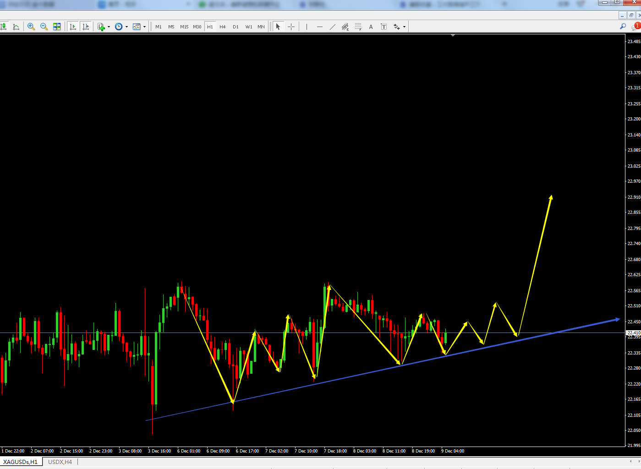
Task: Draw a vertical line
Action: pyautogui.click(x=307, y=27)
